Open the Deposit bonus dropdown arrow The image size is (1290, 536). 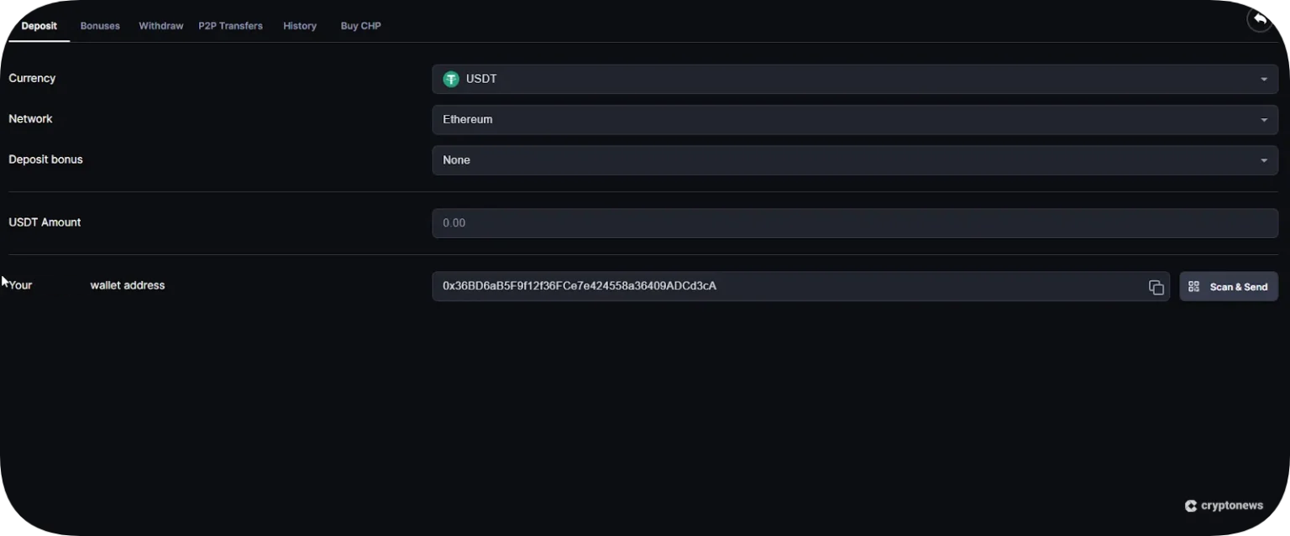(x=1263, y=160)
